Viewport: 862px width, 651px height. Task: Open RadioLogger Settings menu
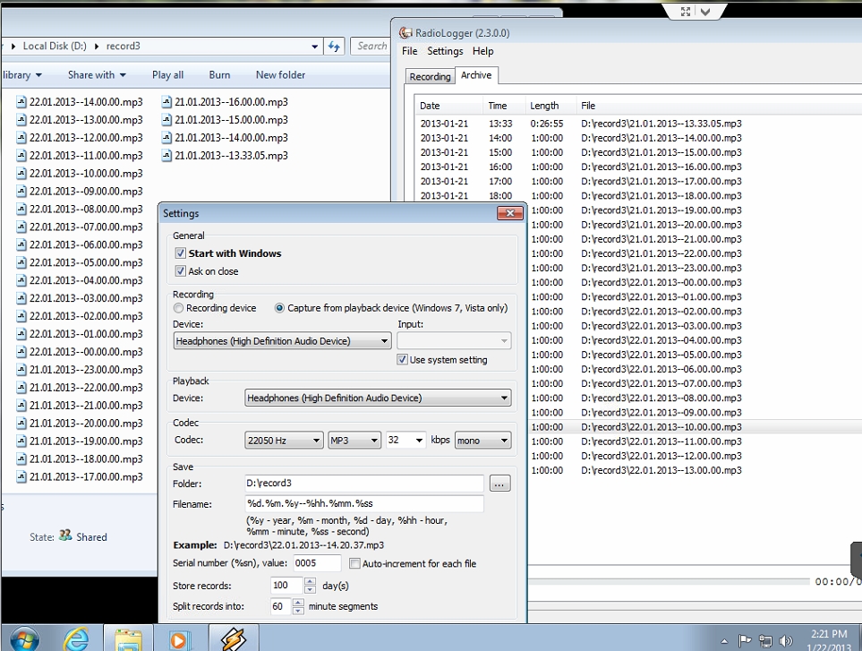coord(445,51)
